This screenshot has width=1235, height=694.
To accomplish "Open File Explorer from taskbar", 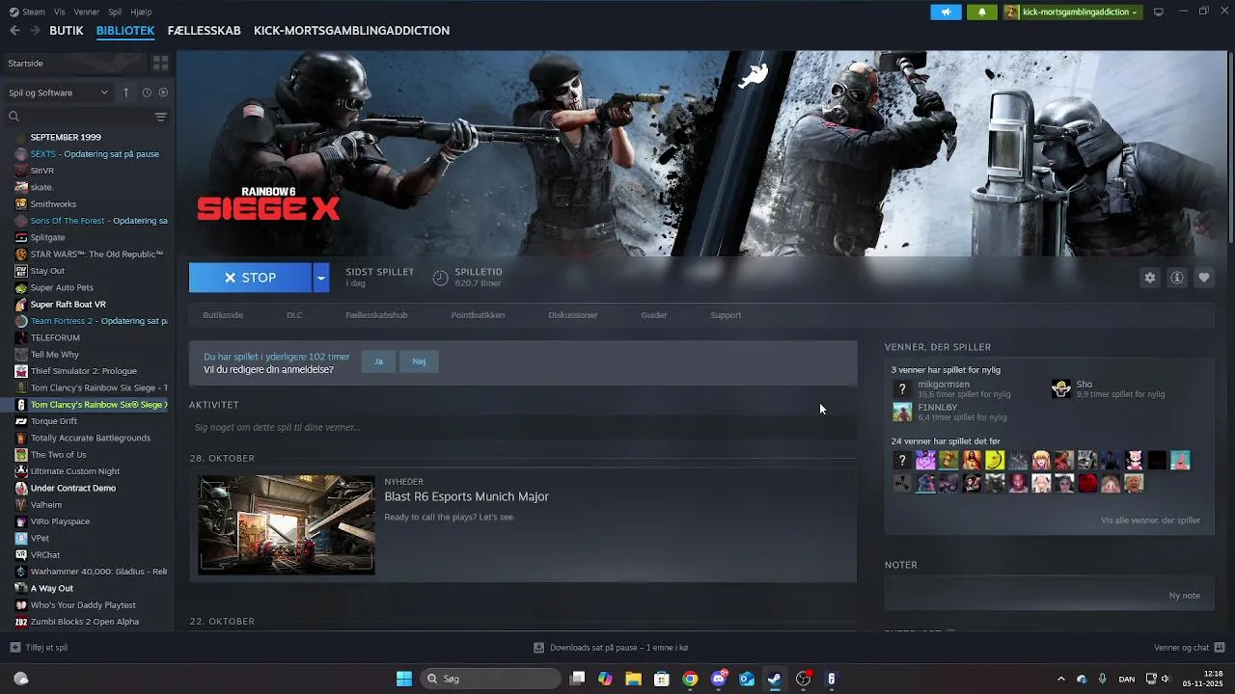I will [633, 679].
